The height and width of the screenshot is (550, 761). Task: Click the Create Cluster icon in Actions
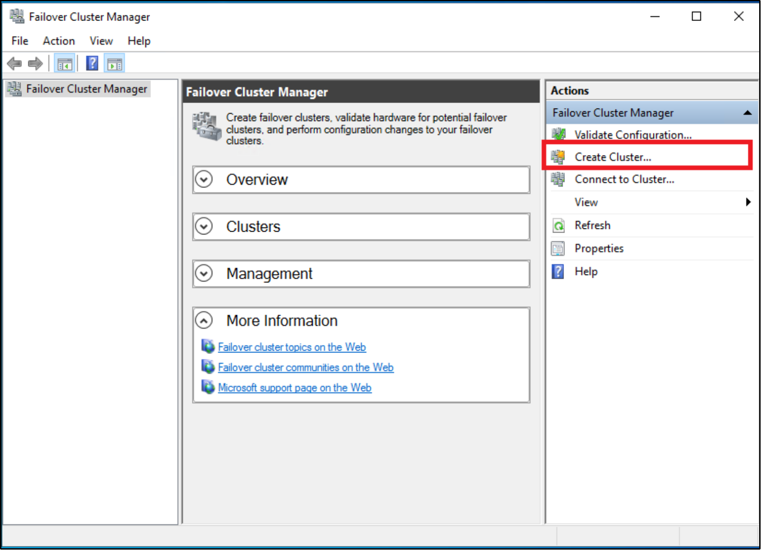(558, 157)
